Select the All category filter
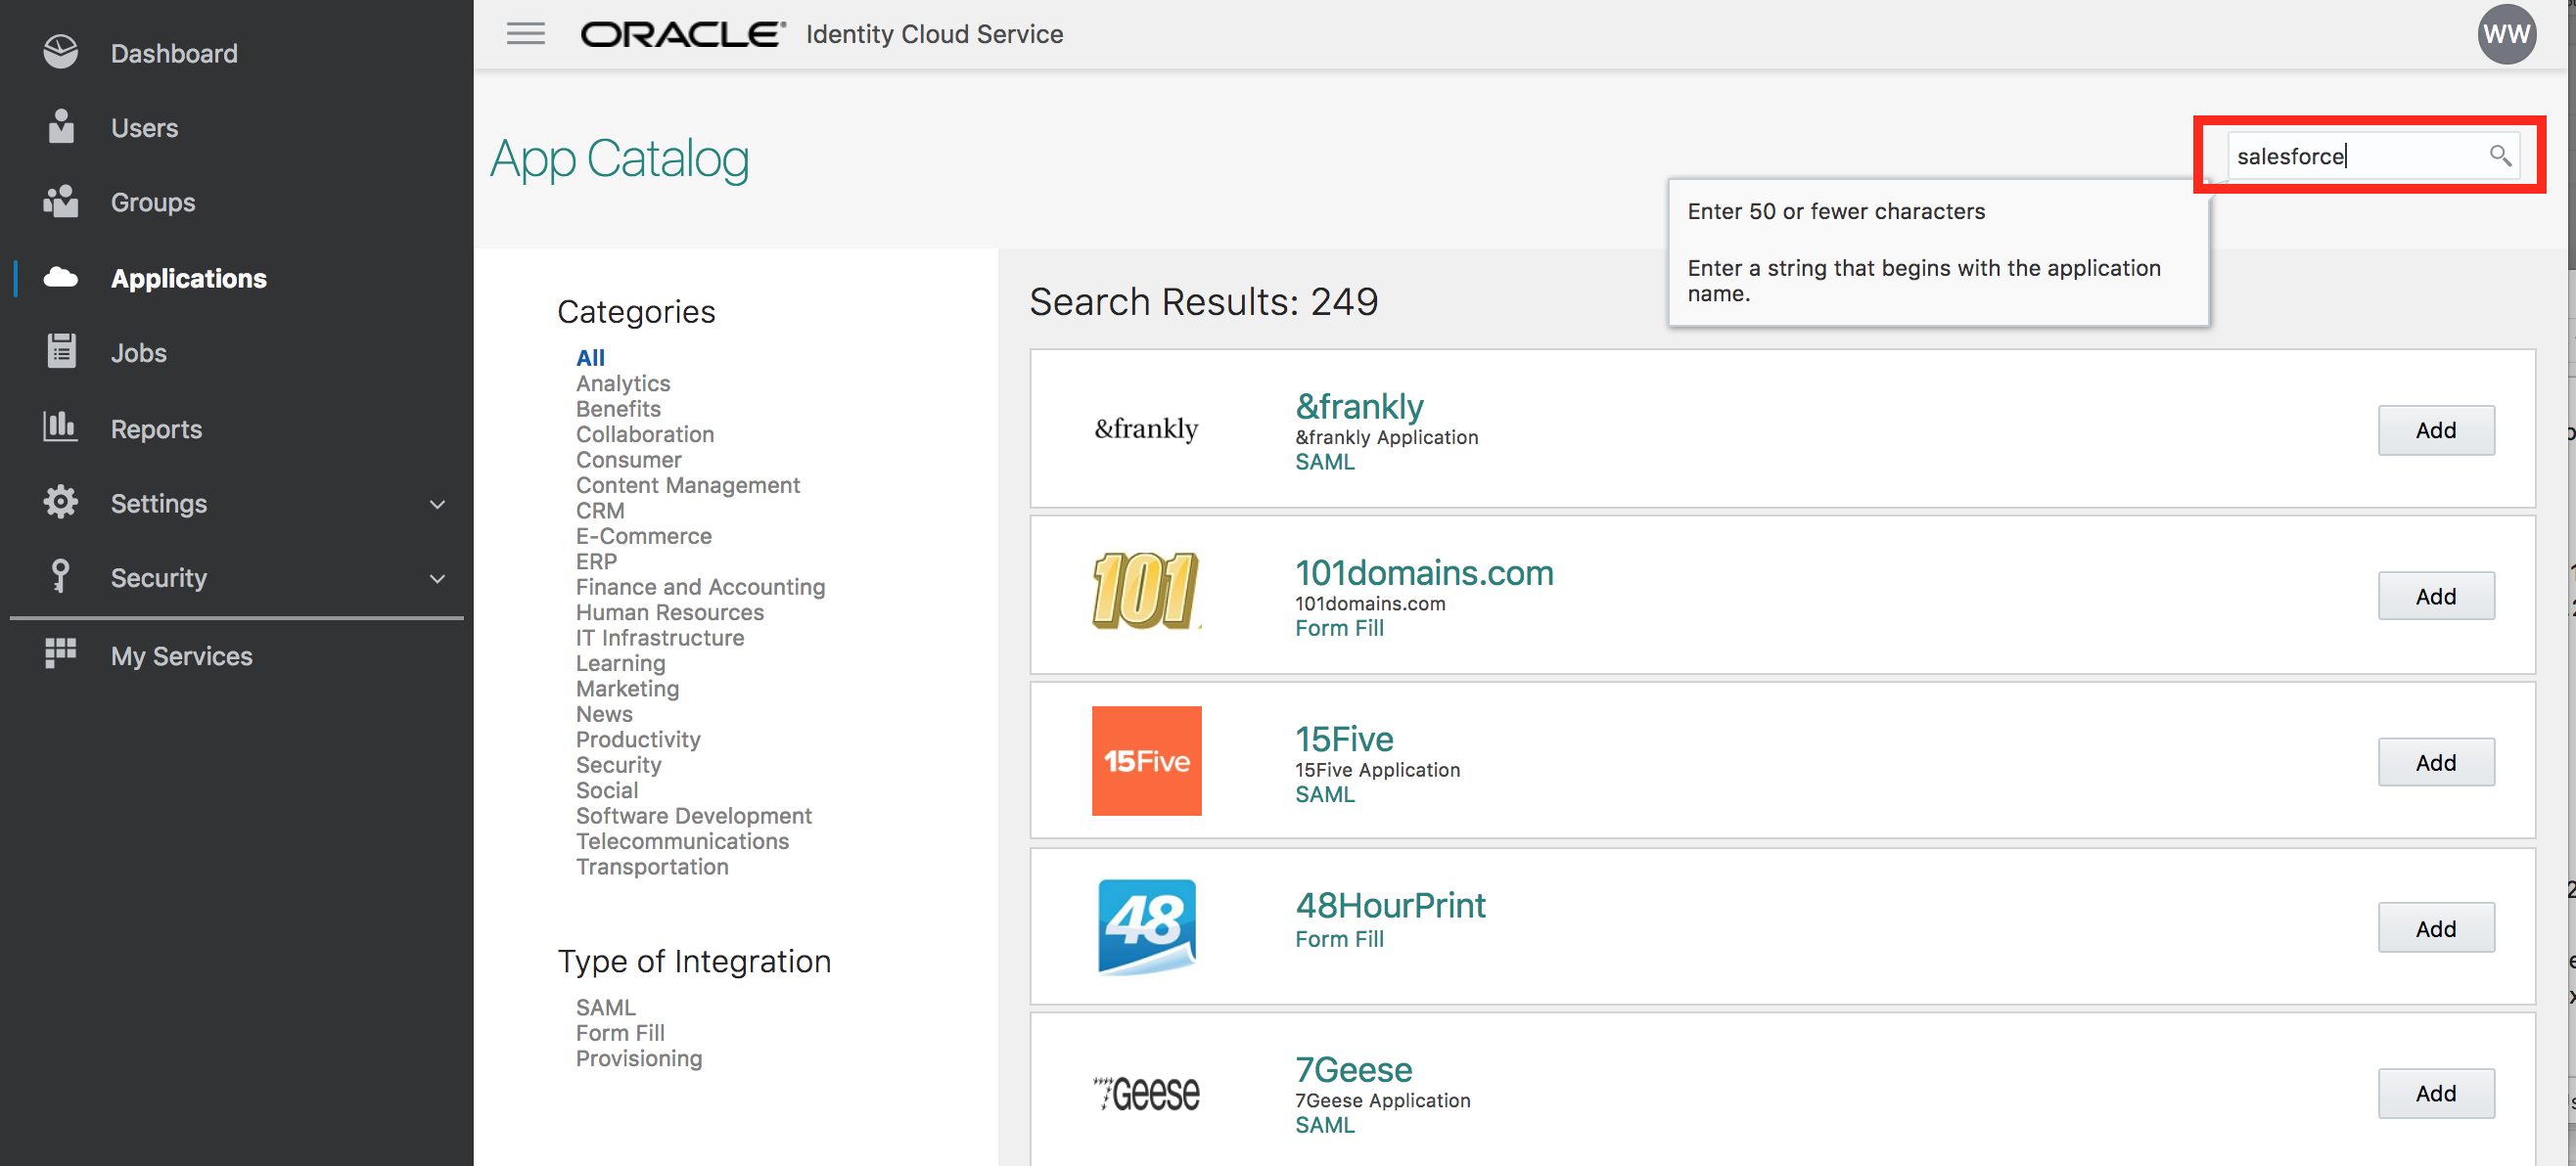This screenshot has height=1166, width=2576. [x=590, y=357]
